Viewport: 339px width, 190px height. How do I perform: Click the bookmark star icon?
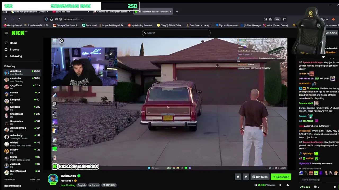pyautogui.click(x=284, y=19)
